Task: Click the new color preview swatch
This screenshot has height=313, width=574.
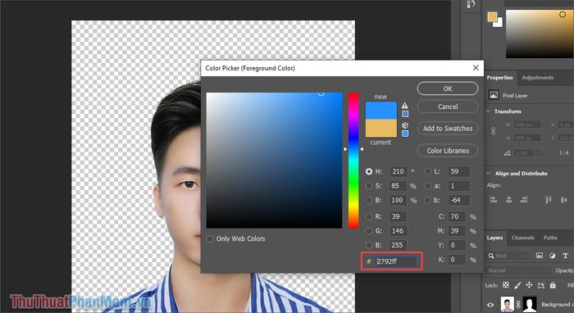Action: (381, 111)
